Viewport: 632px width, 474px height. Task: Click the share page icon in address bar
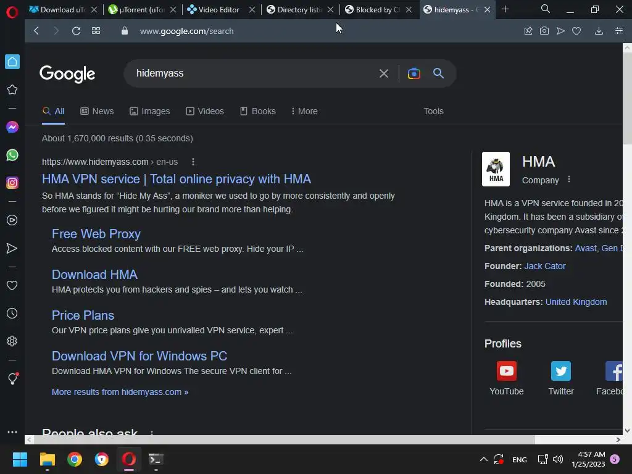528,31
